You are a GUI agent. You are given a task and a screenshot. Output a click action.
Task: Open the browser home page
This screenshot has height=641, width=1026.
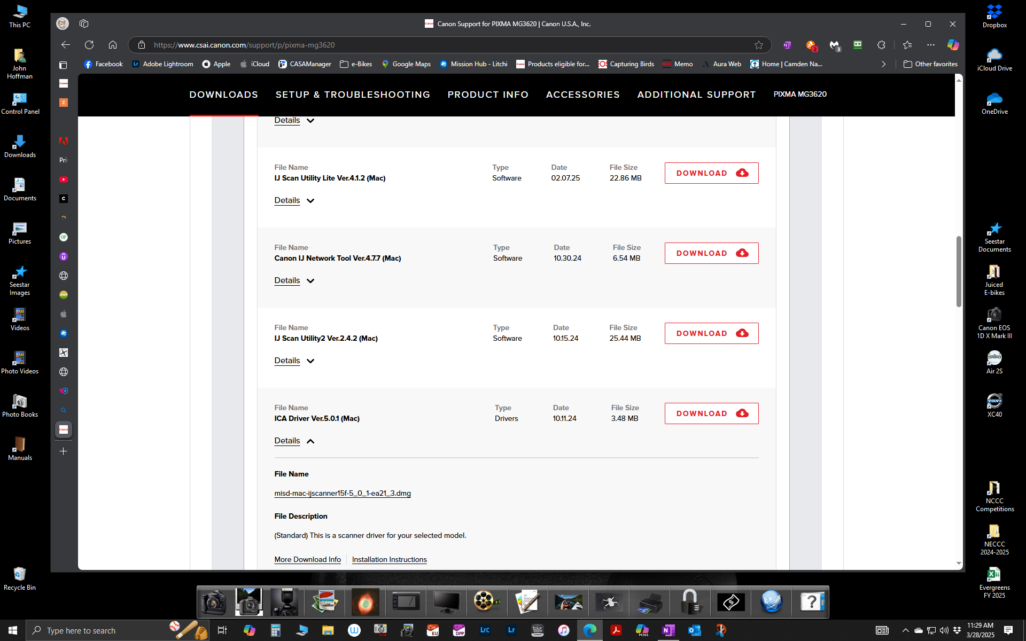(113, 45)
